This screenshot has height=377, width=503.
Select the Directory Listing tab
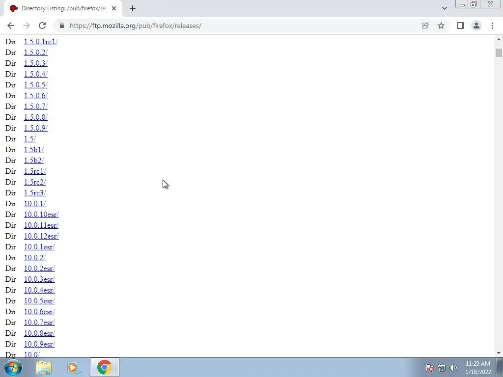tap(63, 8)
